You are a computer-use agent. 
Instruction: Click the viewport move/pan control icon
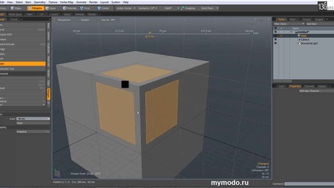256,20
